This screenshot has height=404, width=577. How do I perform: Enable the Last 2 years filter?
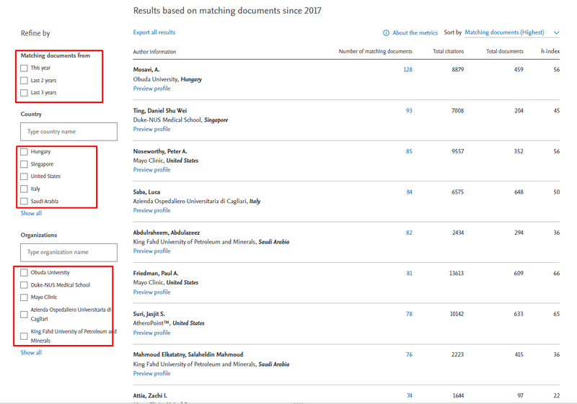(x=25, y=81)
